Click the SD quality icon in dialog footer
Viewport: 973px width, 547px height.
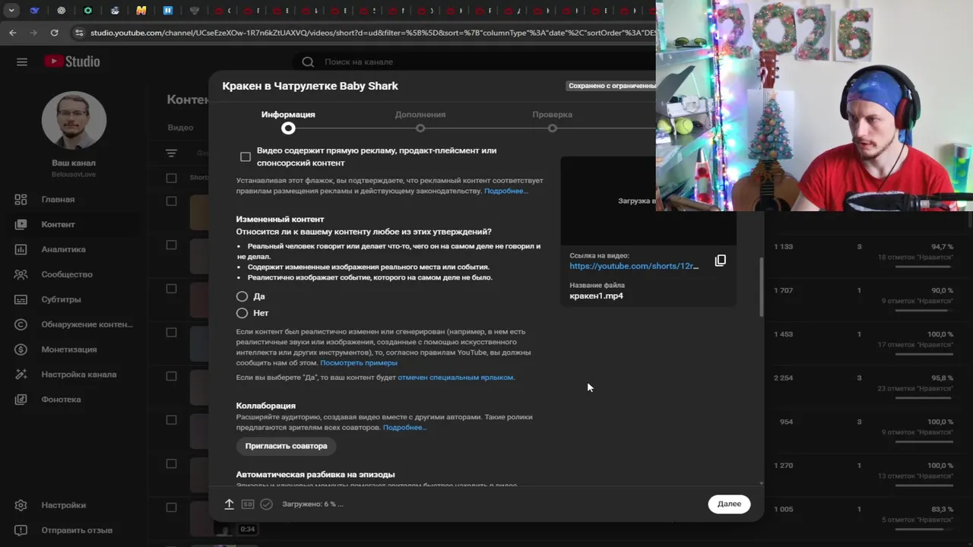click(248, 504)
